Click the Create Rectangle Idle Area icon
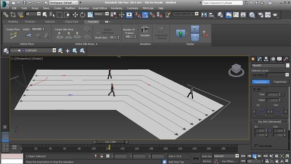This screenshot has height=164, width=291. (69, 35)
